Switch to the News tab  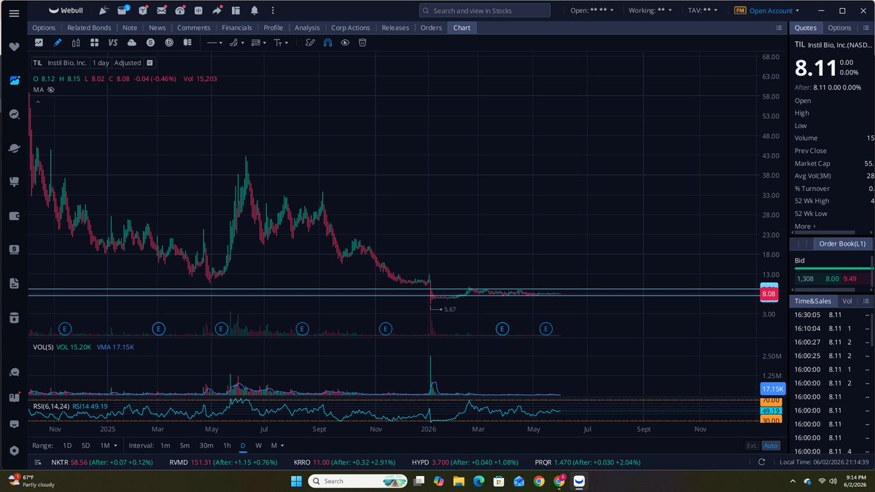point(157,28)
